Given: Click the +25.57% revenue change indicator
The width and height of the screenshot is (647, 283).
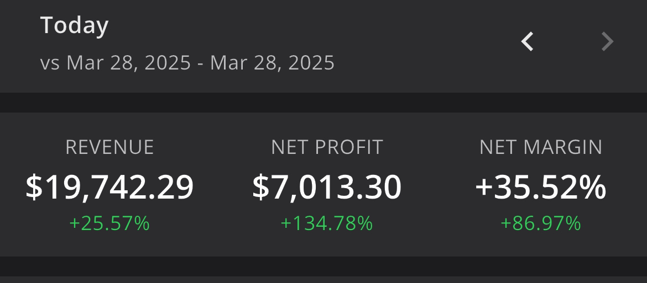Looking at the screenshot, I should coord(109,223).
